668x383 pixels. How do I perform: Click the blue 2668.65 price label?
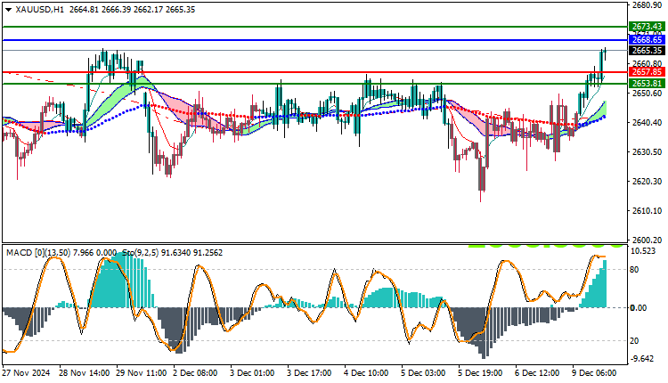coord(647,40)
